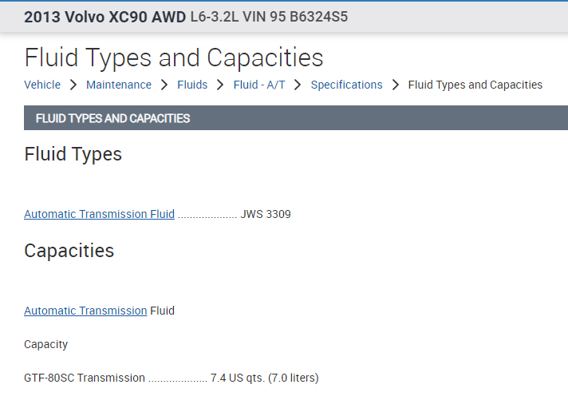Go to the Fluids breadcrumb level
The width and height of the screenshot is (568, 416).
(192, 85)
